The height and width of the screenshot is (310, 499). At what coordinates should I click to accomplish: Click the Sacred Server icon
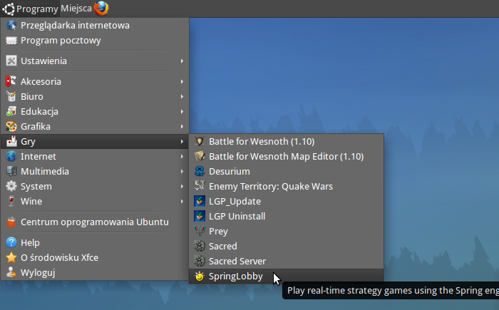[x=200, y=261]
